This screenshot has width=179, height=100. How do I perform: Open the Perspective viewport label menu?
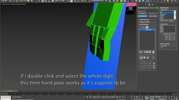(6, 4)
